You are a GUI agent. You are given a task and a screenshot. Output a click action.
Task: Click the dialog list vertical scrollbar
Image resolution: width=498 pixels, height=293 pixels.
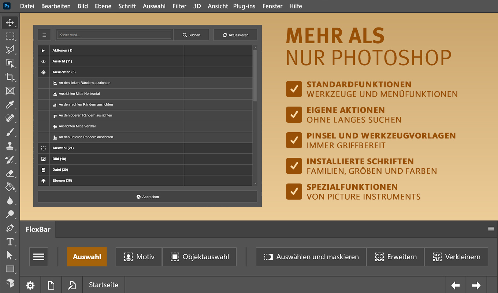point(255,75)
